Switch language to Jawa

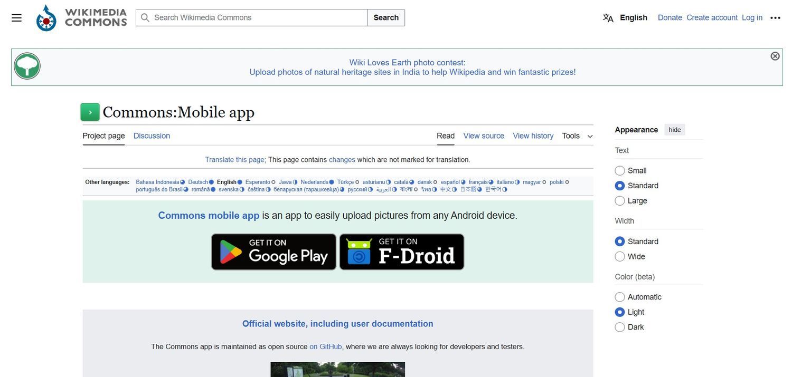pyautogui.click(x=285, y=182)
